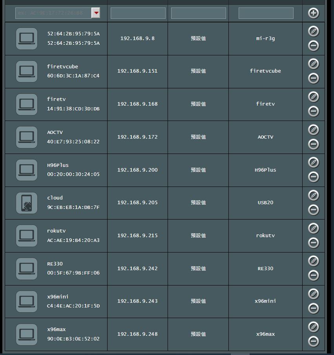Click the add entry plus icon
Viewport: 334px width, 355px height.
[x=313, y=13]
